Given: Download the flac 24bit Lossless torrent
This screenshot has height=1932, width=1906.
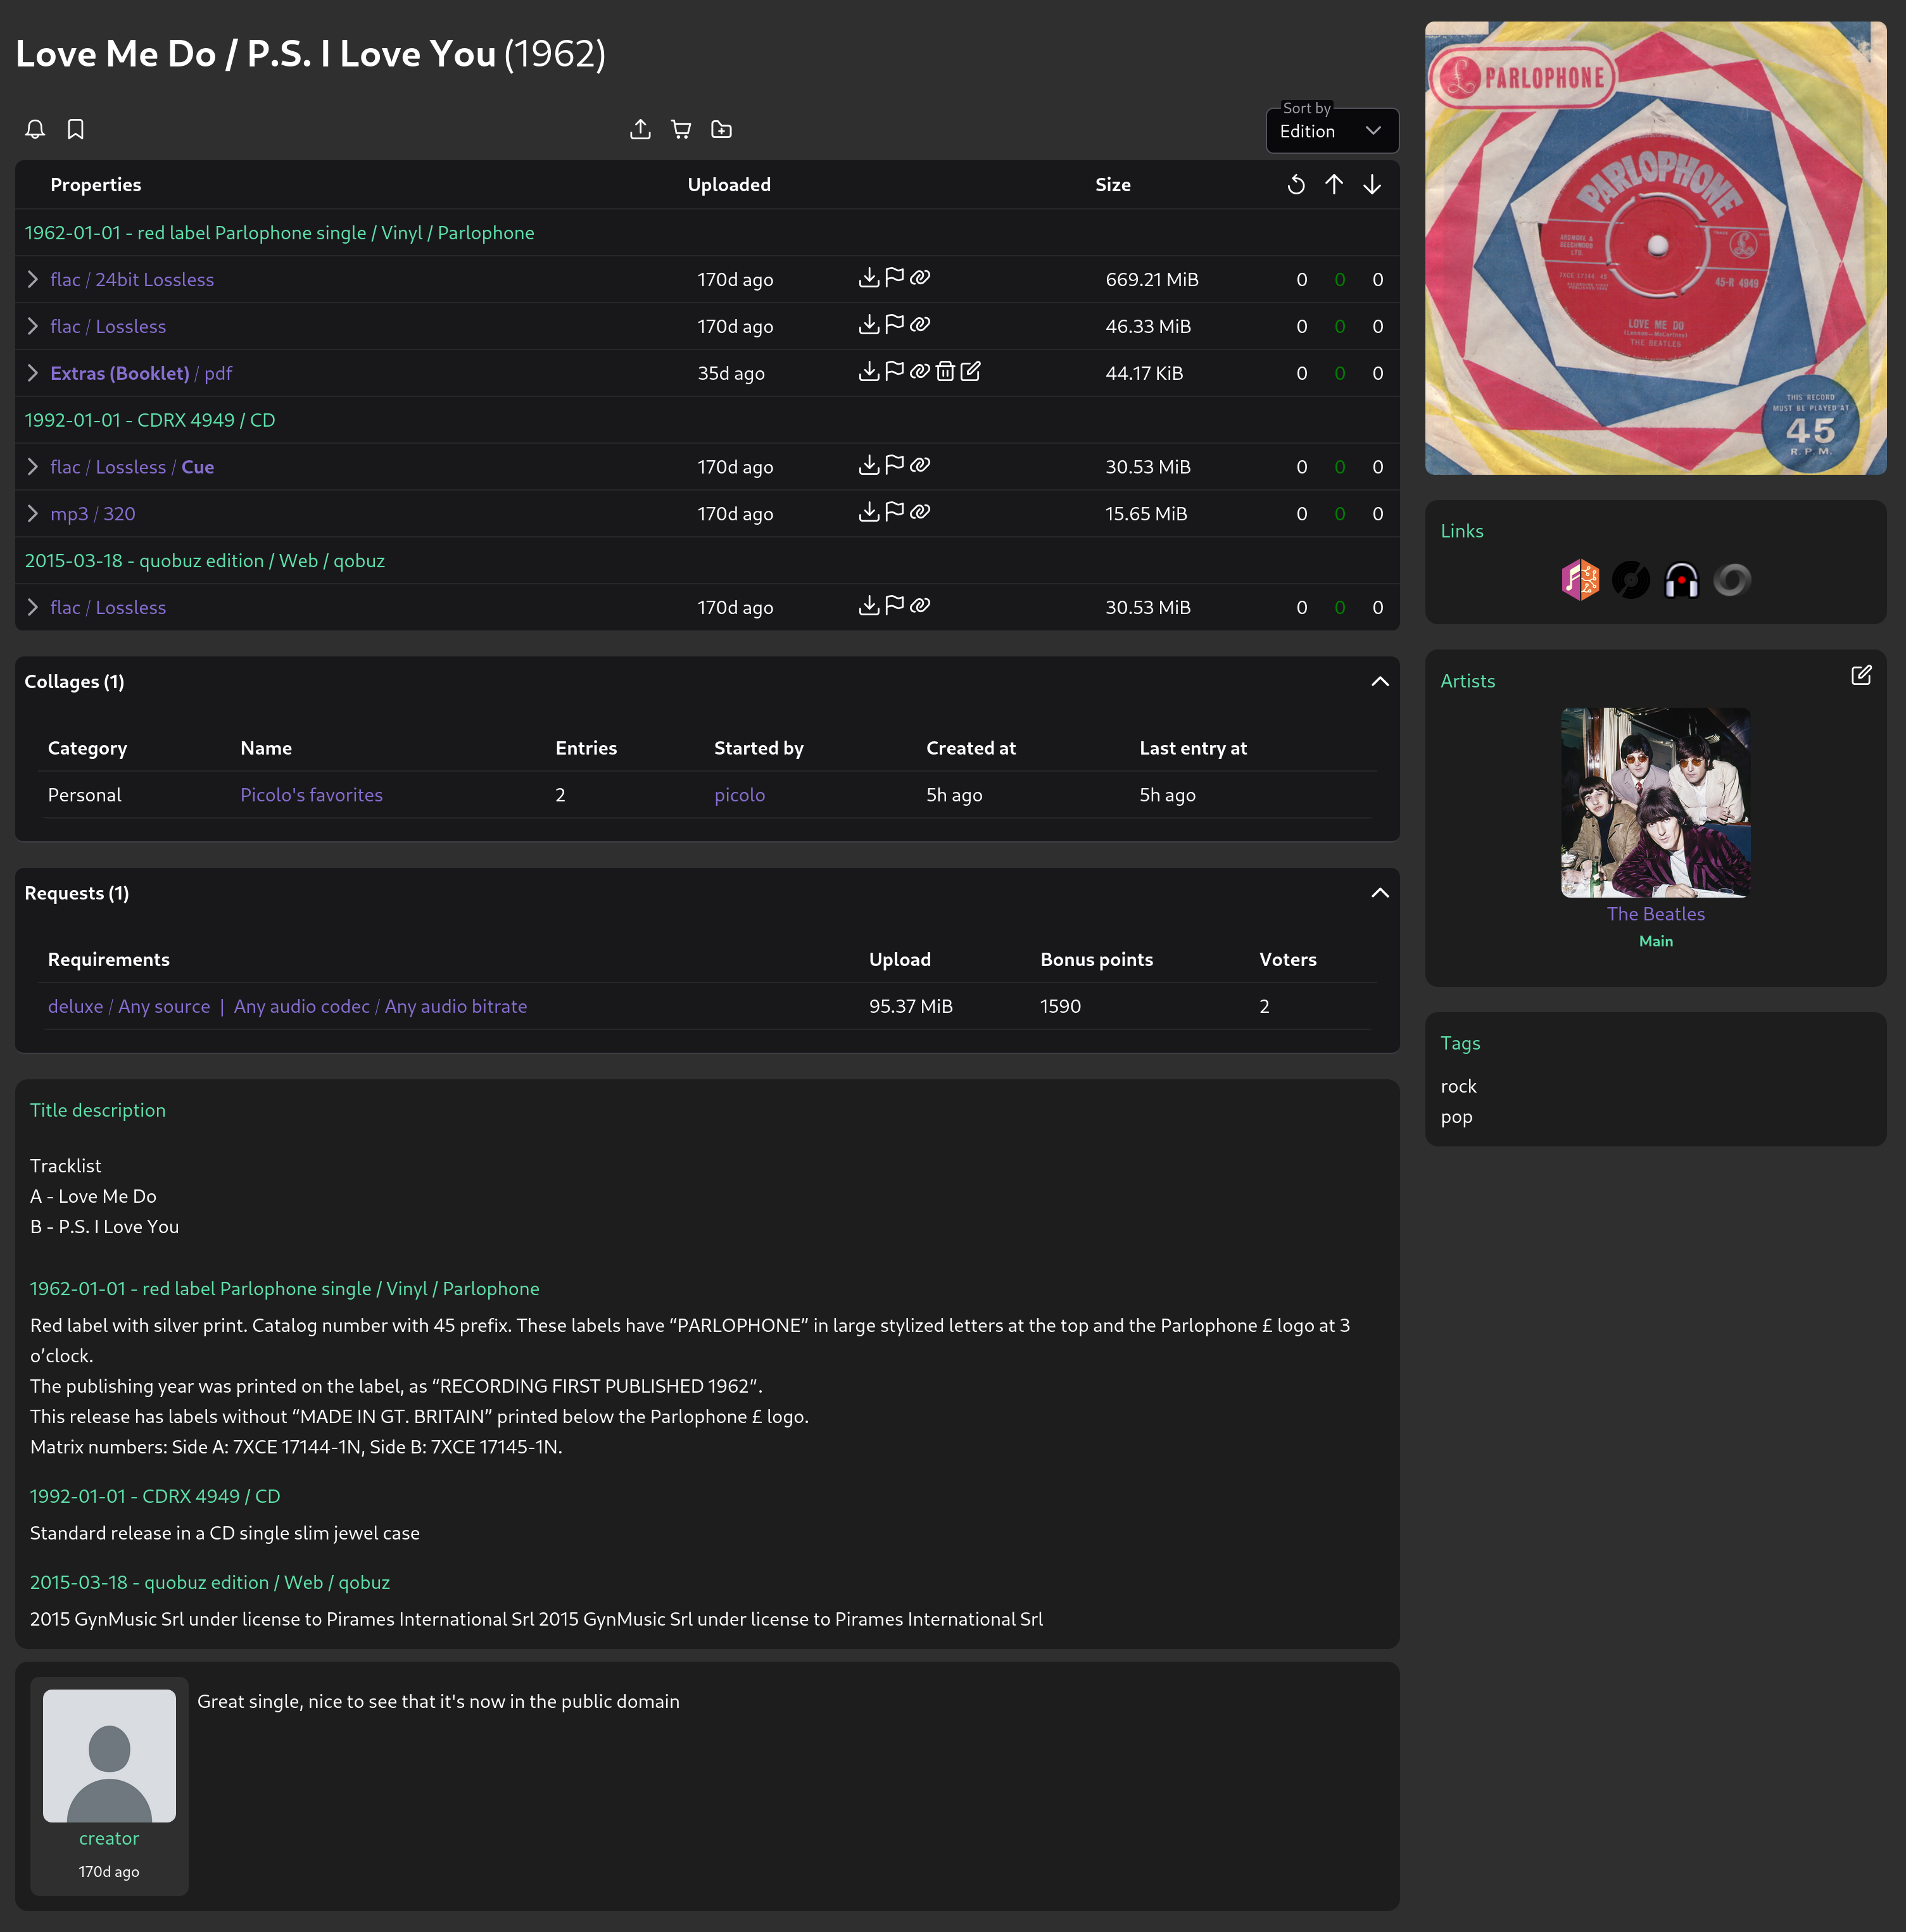Looking at the screenshot, I should coord(868,278).
